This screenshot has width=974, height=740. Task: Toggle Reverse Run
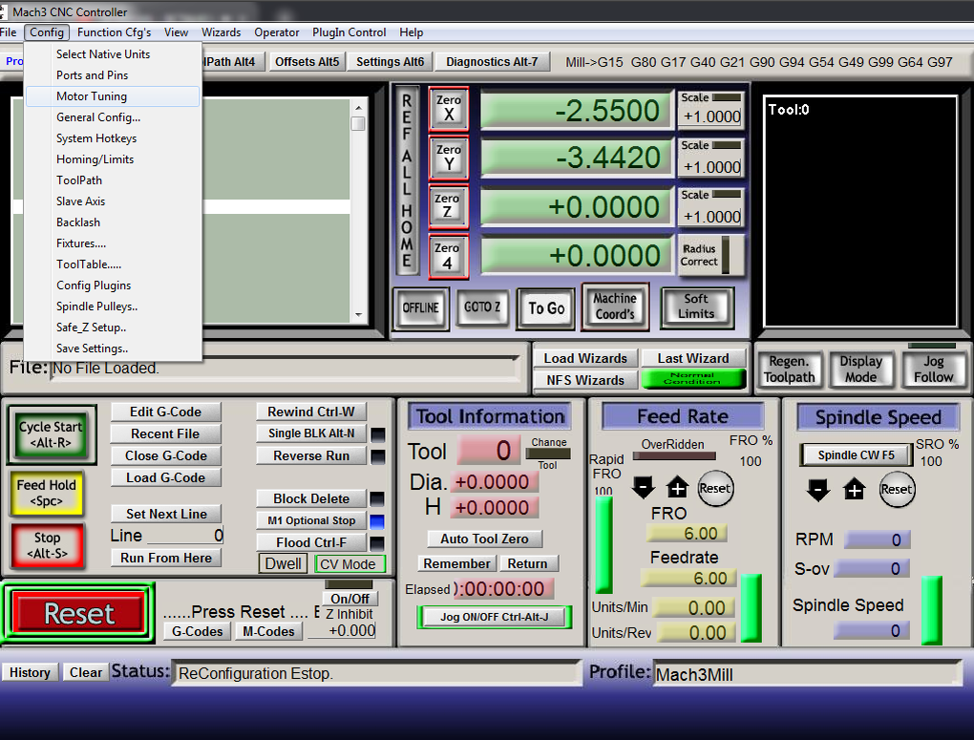pyautogui.click(x=311, y=455)
